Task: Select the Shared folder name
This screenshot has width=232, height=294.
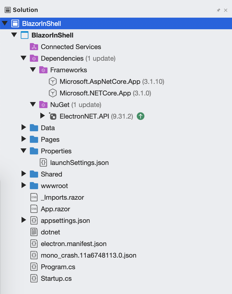Action: pos(51,174)
